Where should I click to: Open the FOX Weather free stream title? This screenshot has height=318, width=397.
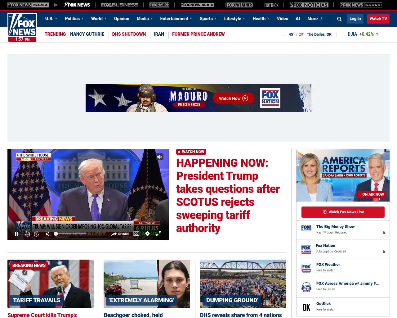[328, 265]
